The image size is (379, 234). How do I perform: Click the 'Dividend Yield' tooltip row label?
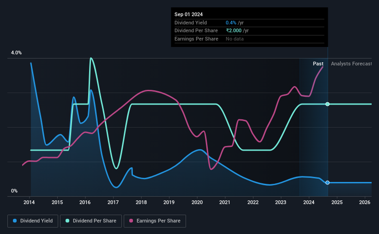point(191,23)
